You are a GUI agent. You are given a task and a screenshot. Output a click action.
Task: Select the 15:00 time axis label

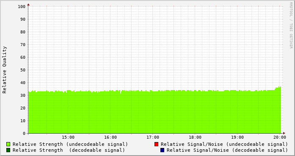coord(68,137)
